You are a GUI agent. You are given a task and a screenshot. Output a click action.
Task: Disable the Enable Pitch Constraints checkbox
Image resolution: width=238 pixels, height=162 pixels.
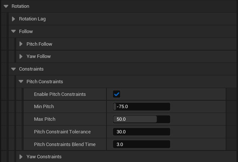117,94
